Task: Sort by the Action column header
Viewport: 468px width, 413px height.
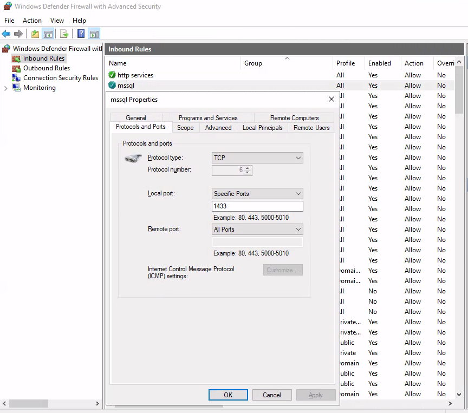Action: tap(417, 63)
